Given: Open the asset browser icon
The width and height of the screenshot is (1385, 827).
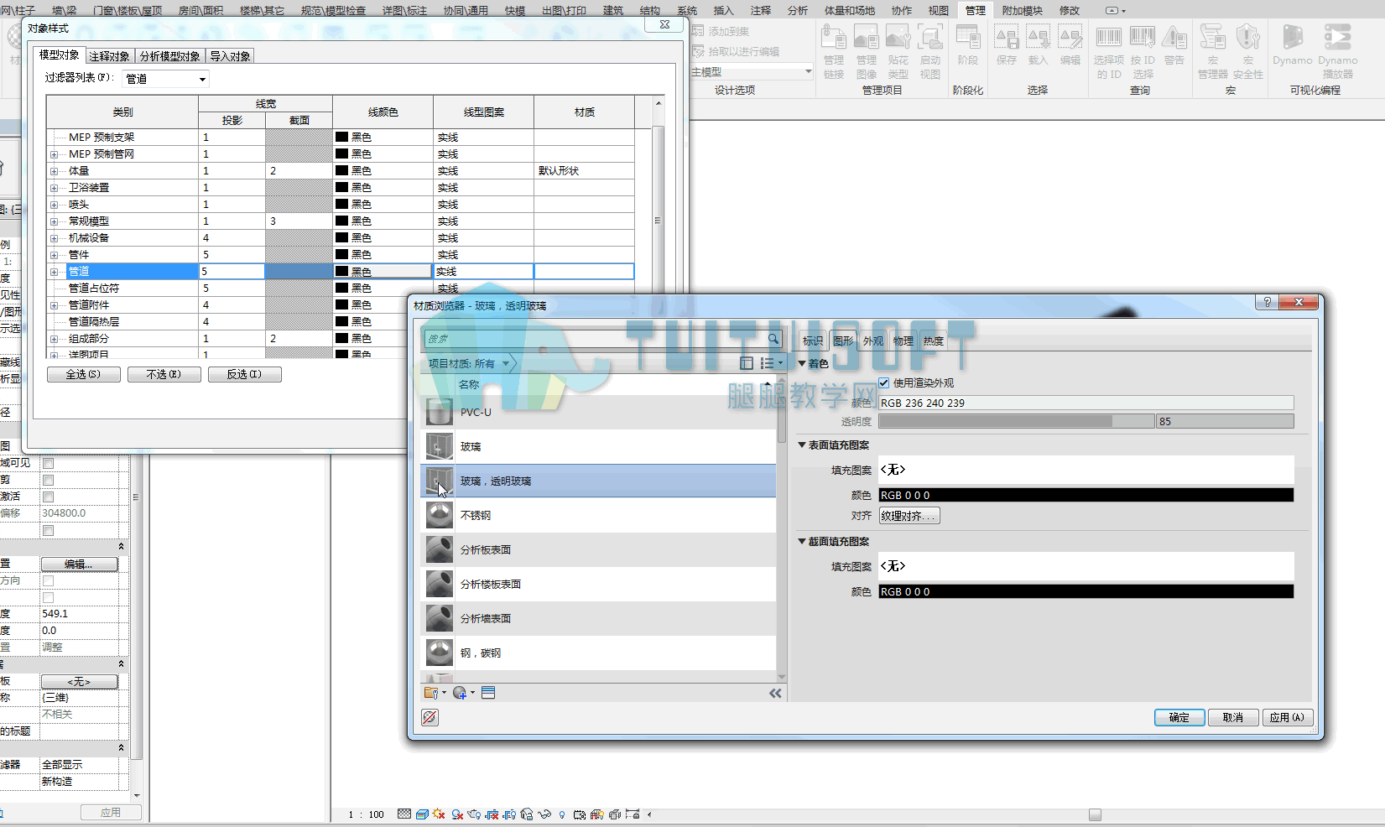Looking at the screenshot, I should tap(488, 693).
